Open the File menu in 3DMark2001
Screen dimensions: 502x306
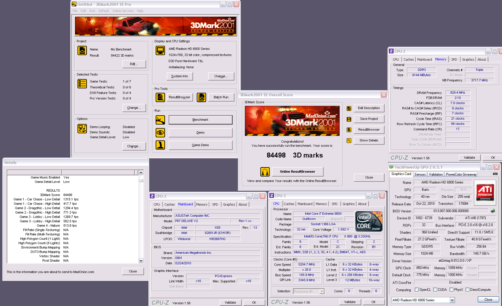pos(75,11)
